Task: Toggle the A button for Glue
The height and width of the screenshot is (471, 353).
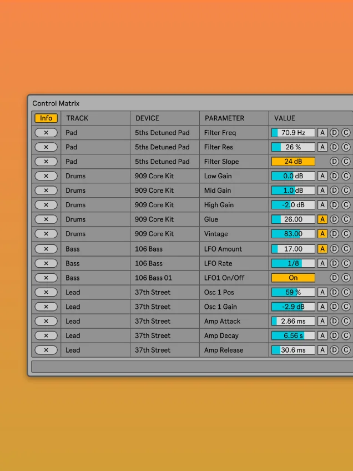Action: (x=322, y=219)
